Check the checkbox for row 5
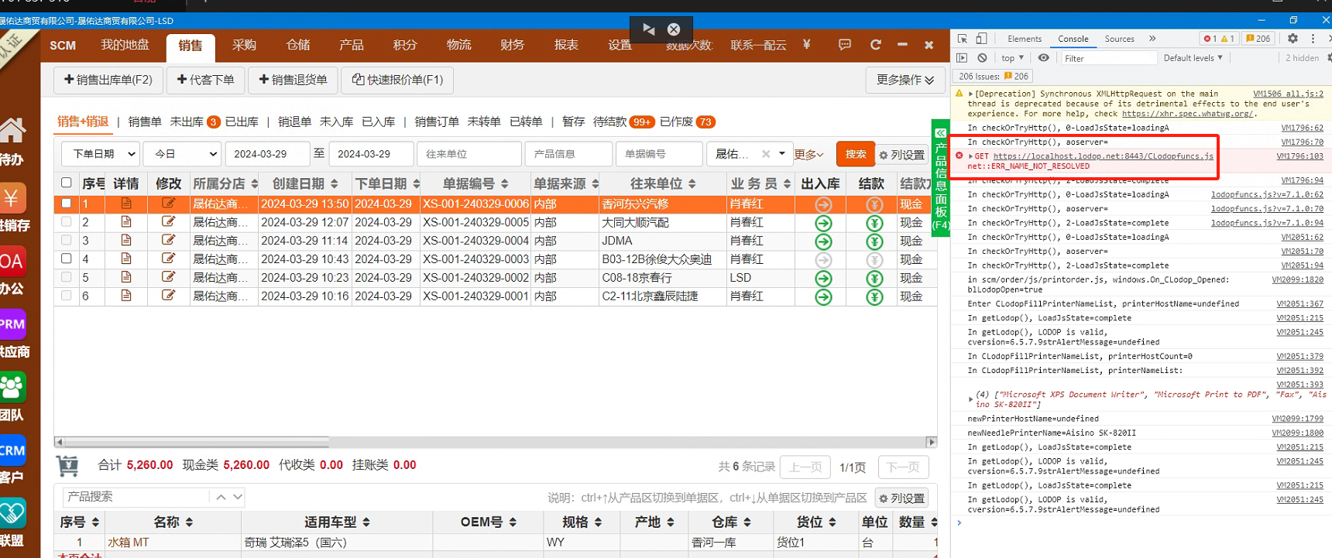The image size is (1332, 558). coord(67,277)
